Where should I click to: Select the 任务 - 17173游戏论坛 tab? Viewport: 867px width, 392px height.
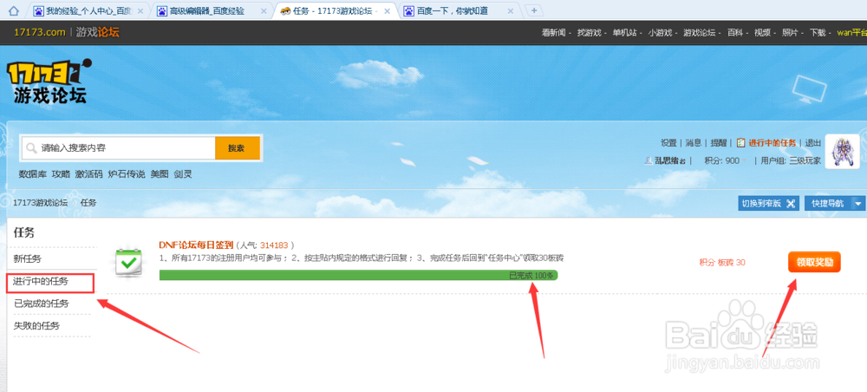335,11
